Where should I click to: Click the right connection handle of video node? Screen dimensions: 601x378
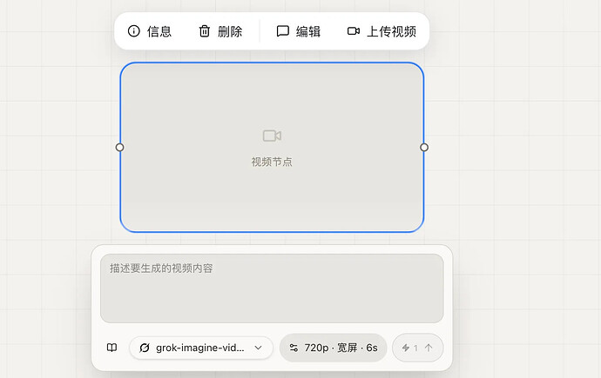coord(424,147)
